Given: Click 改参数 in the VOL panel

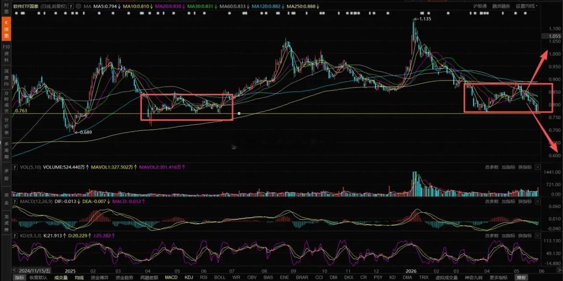Looking at the screenshot, I should pyautogui.click(x=492, y=167).
